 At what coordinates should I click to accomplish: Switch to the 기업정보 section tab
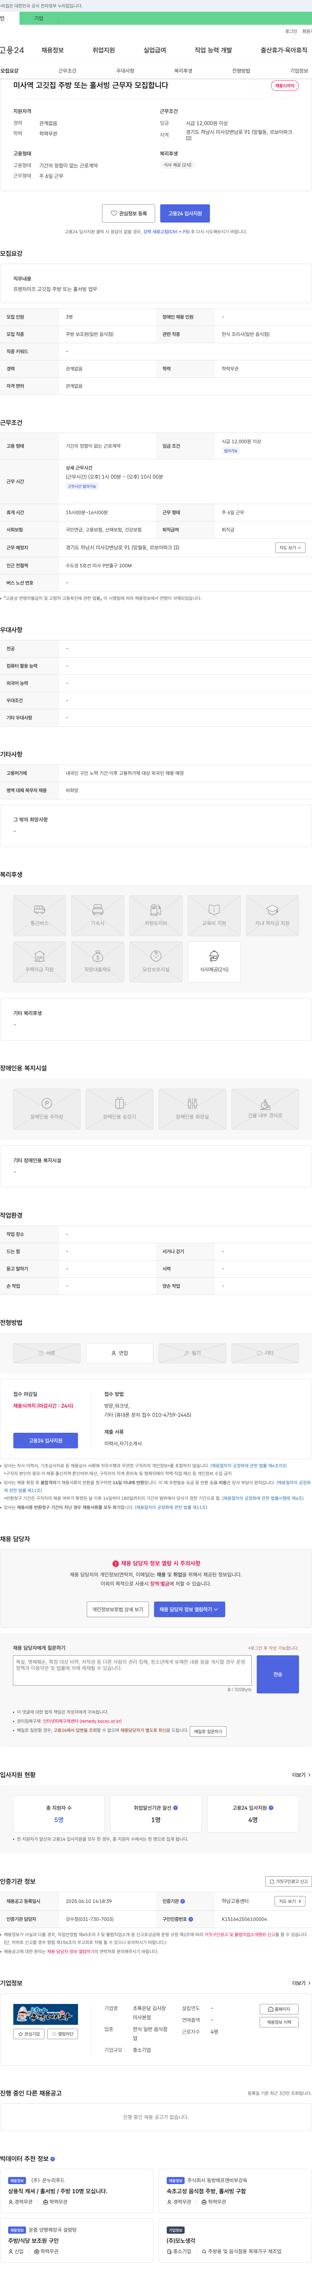tap(300, 71)
